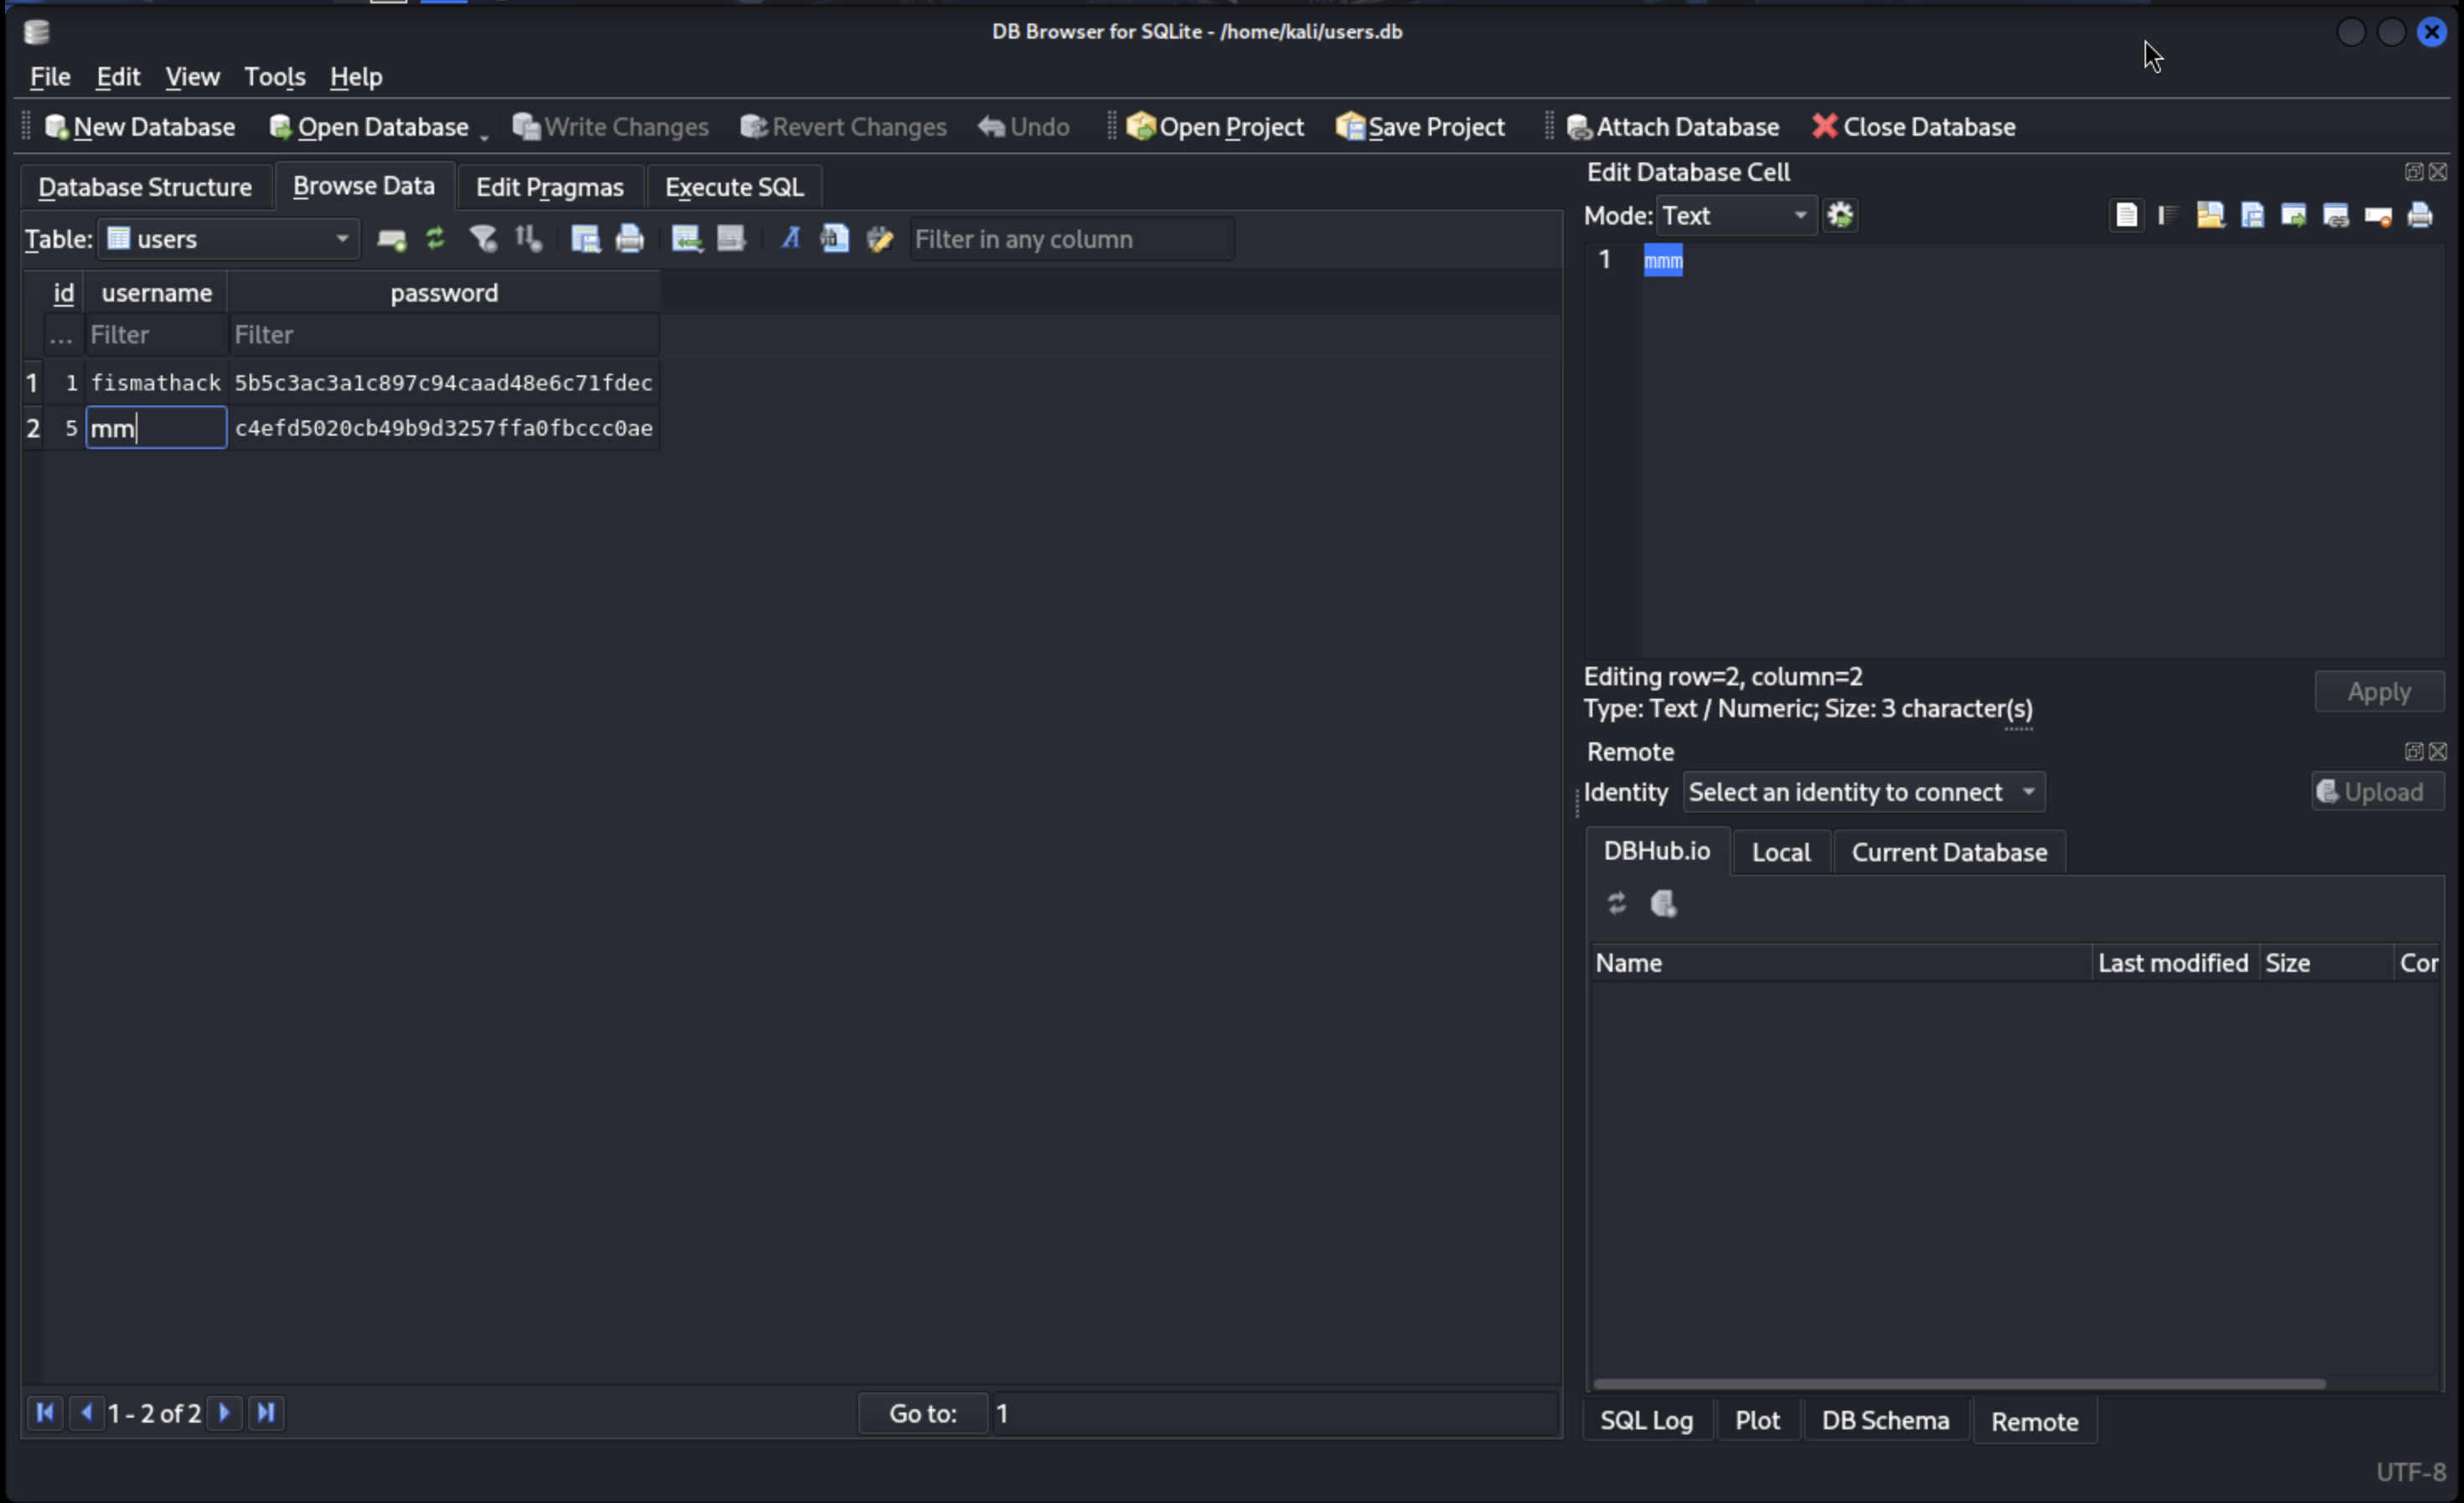This screenshot has height=1503, width=2464.
Task: Click the Save Project button
Action: tap(1420, 127)
